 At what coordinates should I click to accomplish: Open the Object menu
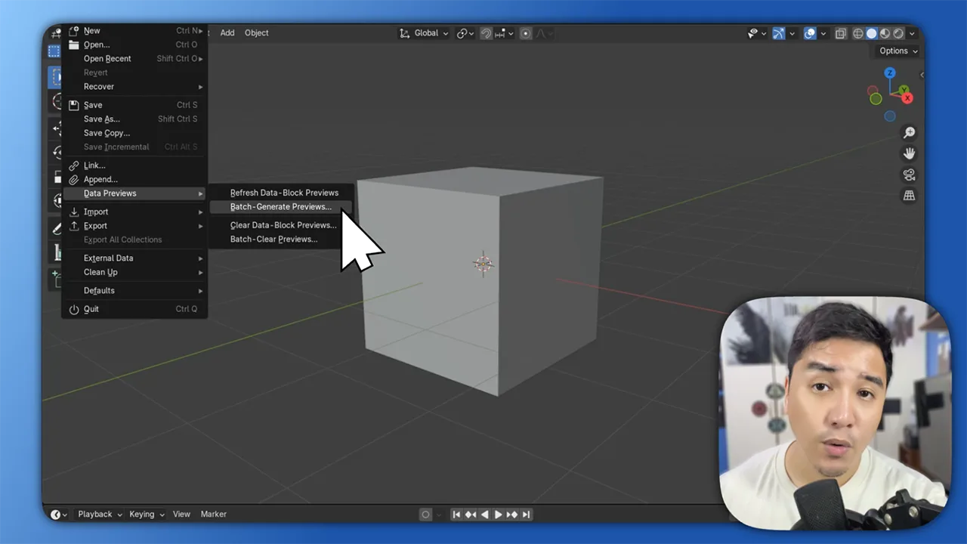click(256, 32)
